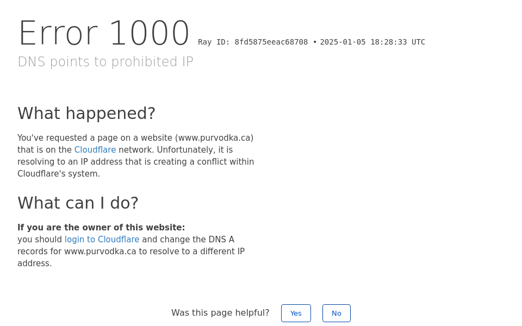Click the word "Error" in the title
This screenshot has height=326, width=522.
pyautogui.click(x=58, y=34)
